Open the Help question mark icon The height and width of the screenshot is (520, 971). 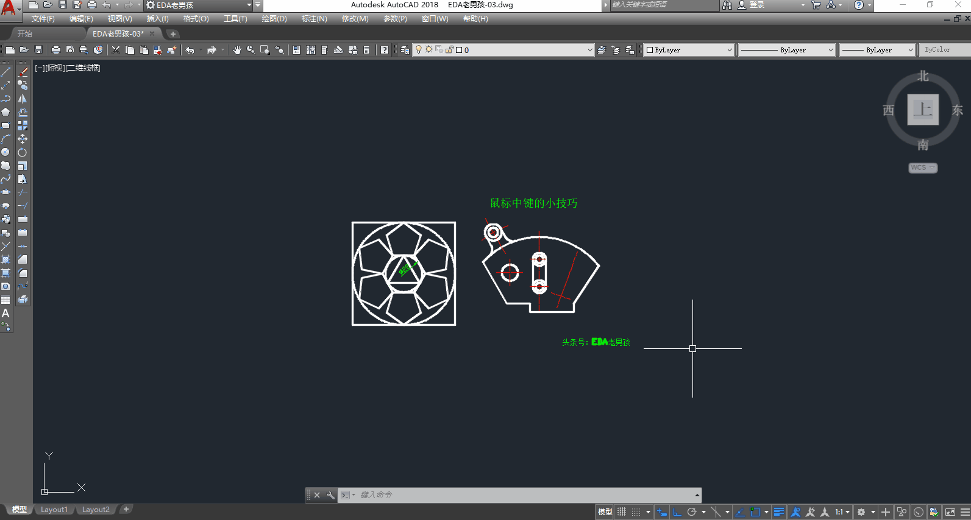[x=385, y=50]
